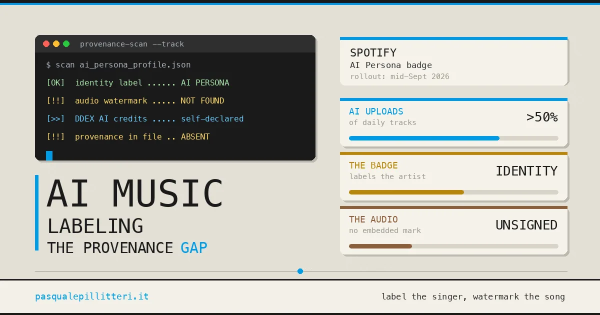600x315 pixels.
Task: Click the 'AI Persona badge' subtitle
Action: coord(391,65)
